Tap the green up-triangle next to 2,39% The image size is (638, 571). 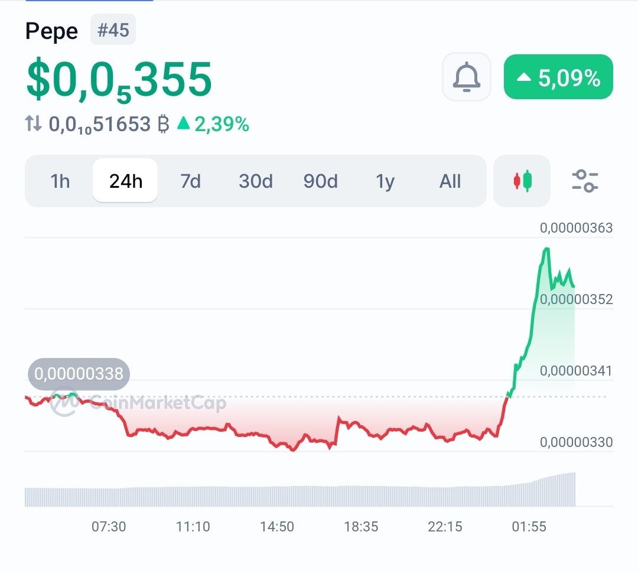tap(184, 124)
